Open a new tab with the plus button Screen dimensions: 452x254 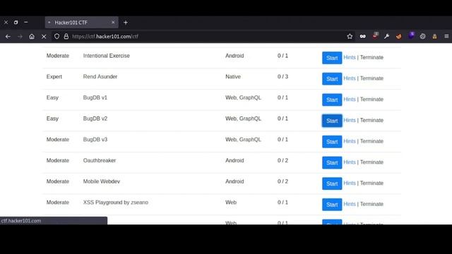coord(126,23)
